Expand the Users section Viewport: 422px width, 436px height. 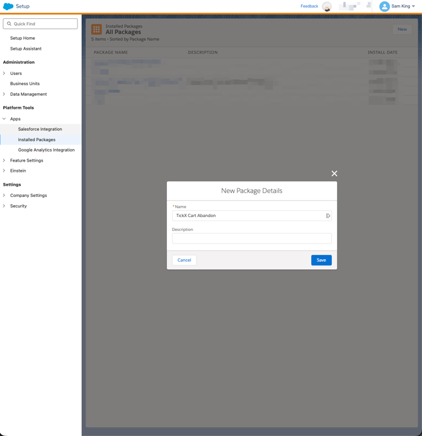pos(4,74)
